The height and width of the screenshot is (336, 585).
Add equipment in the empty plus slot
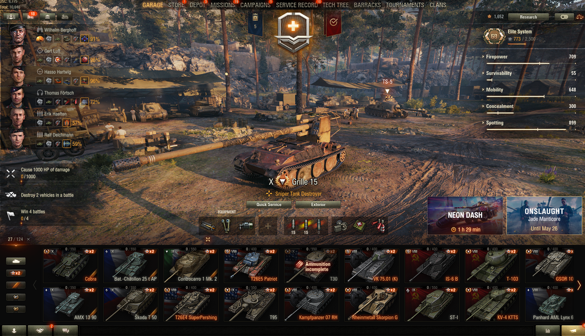[267, 226]
